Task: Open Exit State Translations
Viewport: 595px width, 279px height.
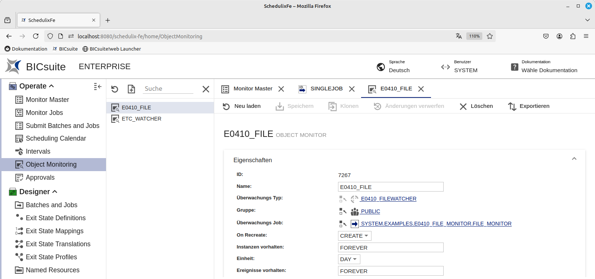Action: [x=54, y=244]
